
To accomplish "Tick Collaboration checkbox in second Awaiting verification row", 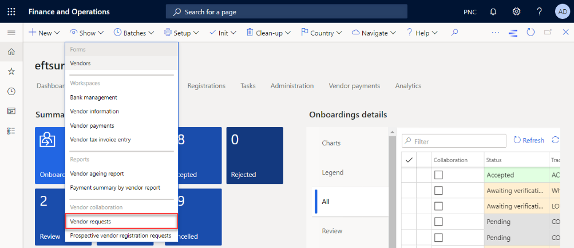I will [x=438, y=206].
